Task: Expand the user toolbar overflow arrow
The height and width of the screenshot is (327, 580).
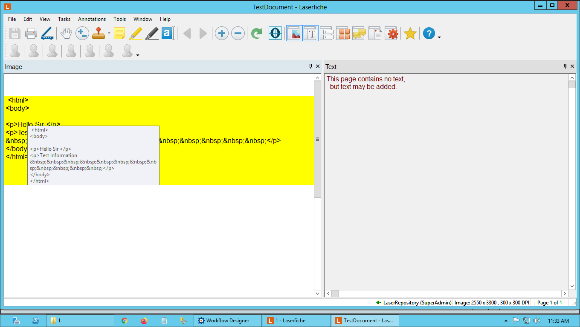Action: pos(138,55)
